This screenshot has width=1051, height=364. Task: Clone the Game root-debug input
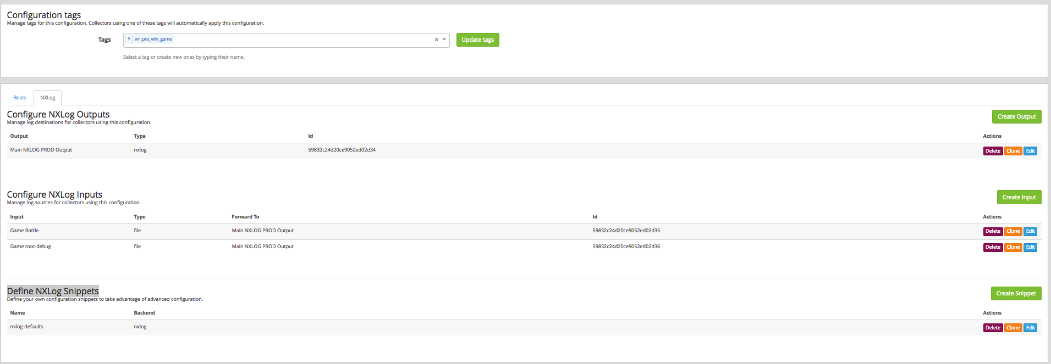pos(1013,247)
